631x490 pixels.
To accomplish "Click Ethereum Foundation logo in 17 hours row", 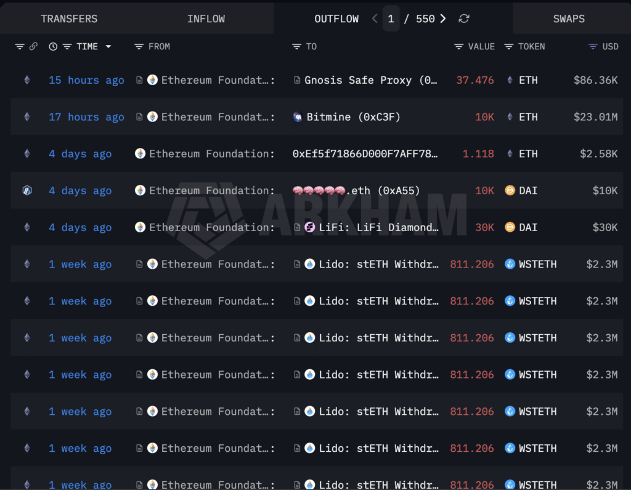I will coord(152,117).
